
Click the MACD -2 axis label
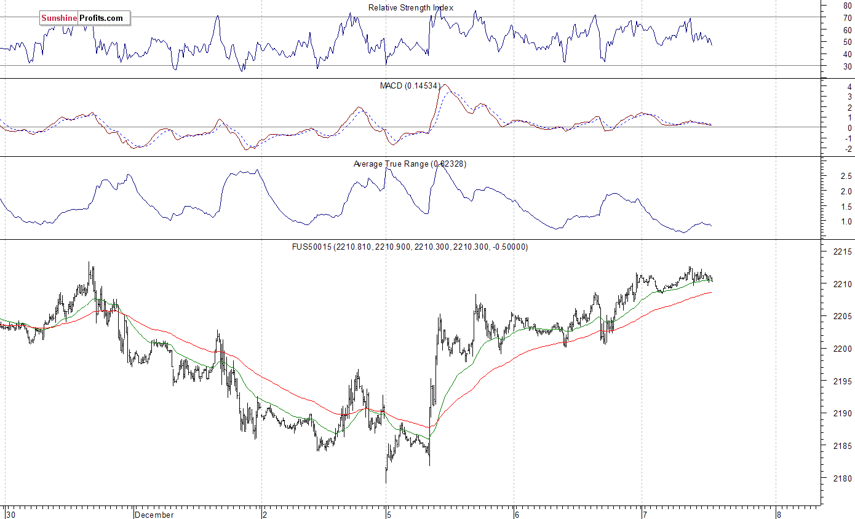click(848, 149)
